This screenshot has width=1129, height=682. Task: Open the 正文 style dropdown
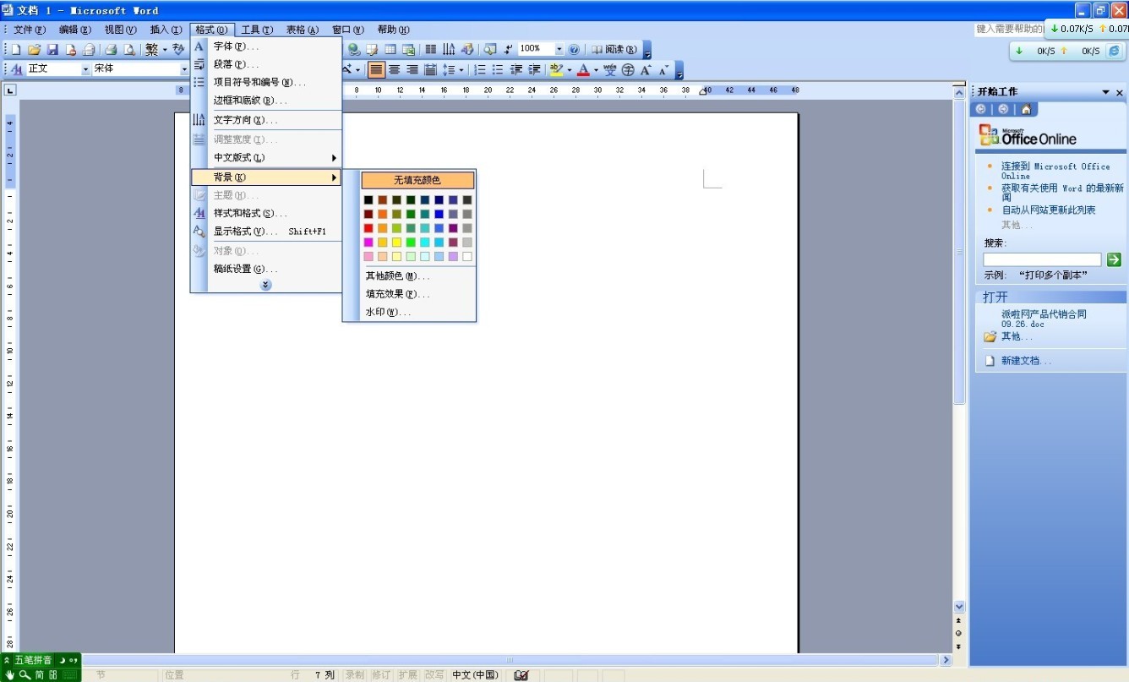tap(85, 69)
